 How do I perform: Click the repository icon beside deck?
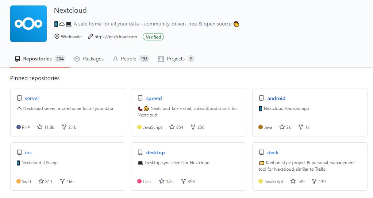(x=261, y=153)
